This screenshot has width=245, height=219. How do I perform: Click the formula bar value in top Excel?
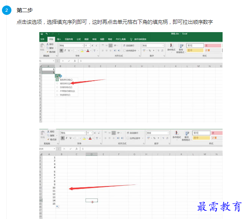pyautogui.click(x=81, y=61)
